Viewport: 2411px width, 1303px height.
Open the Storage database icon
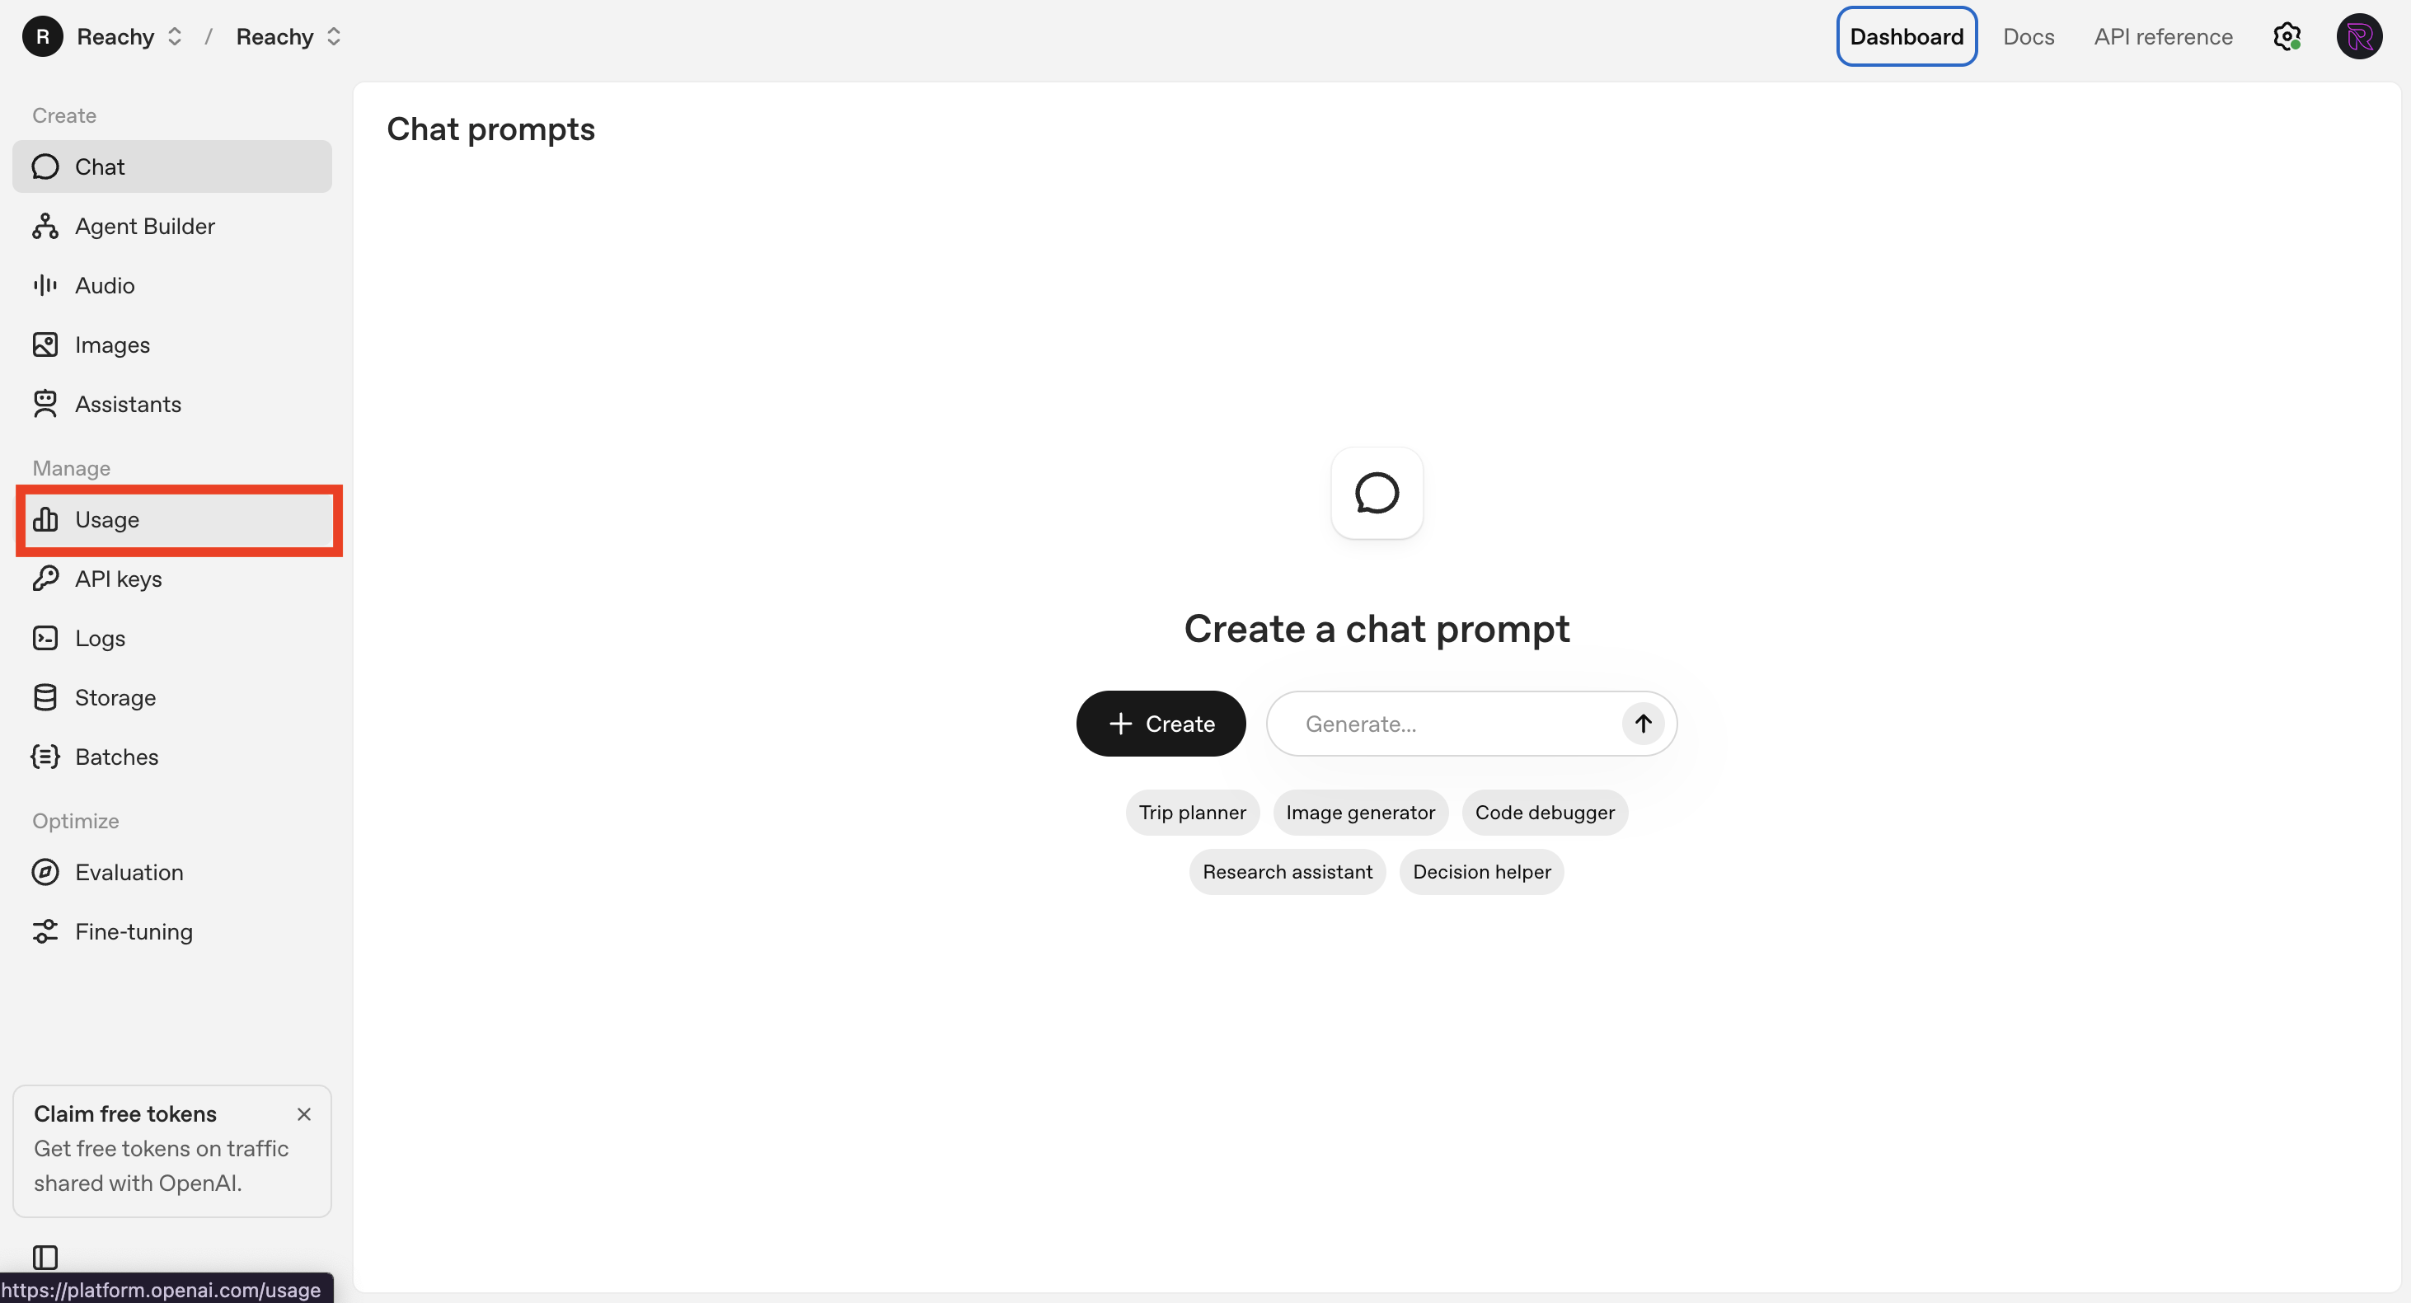coord(45,698)
